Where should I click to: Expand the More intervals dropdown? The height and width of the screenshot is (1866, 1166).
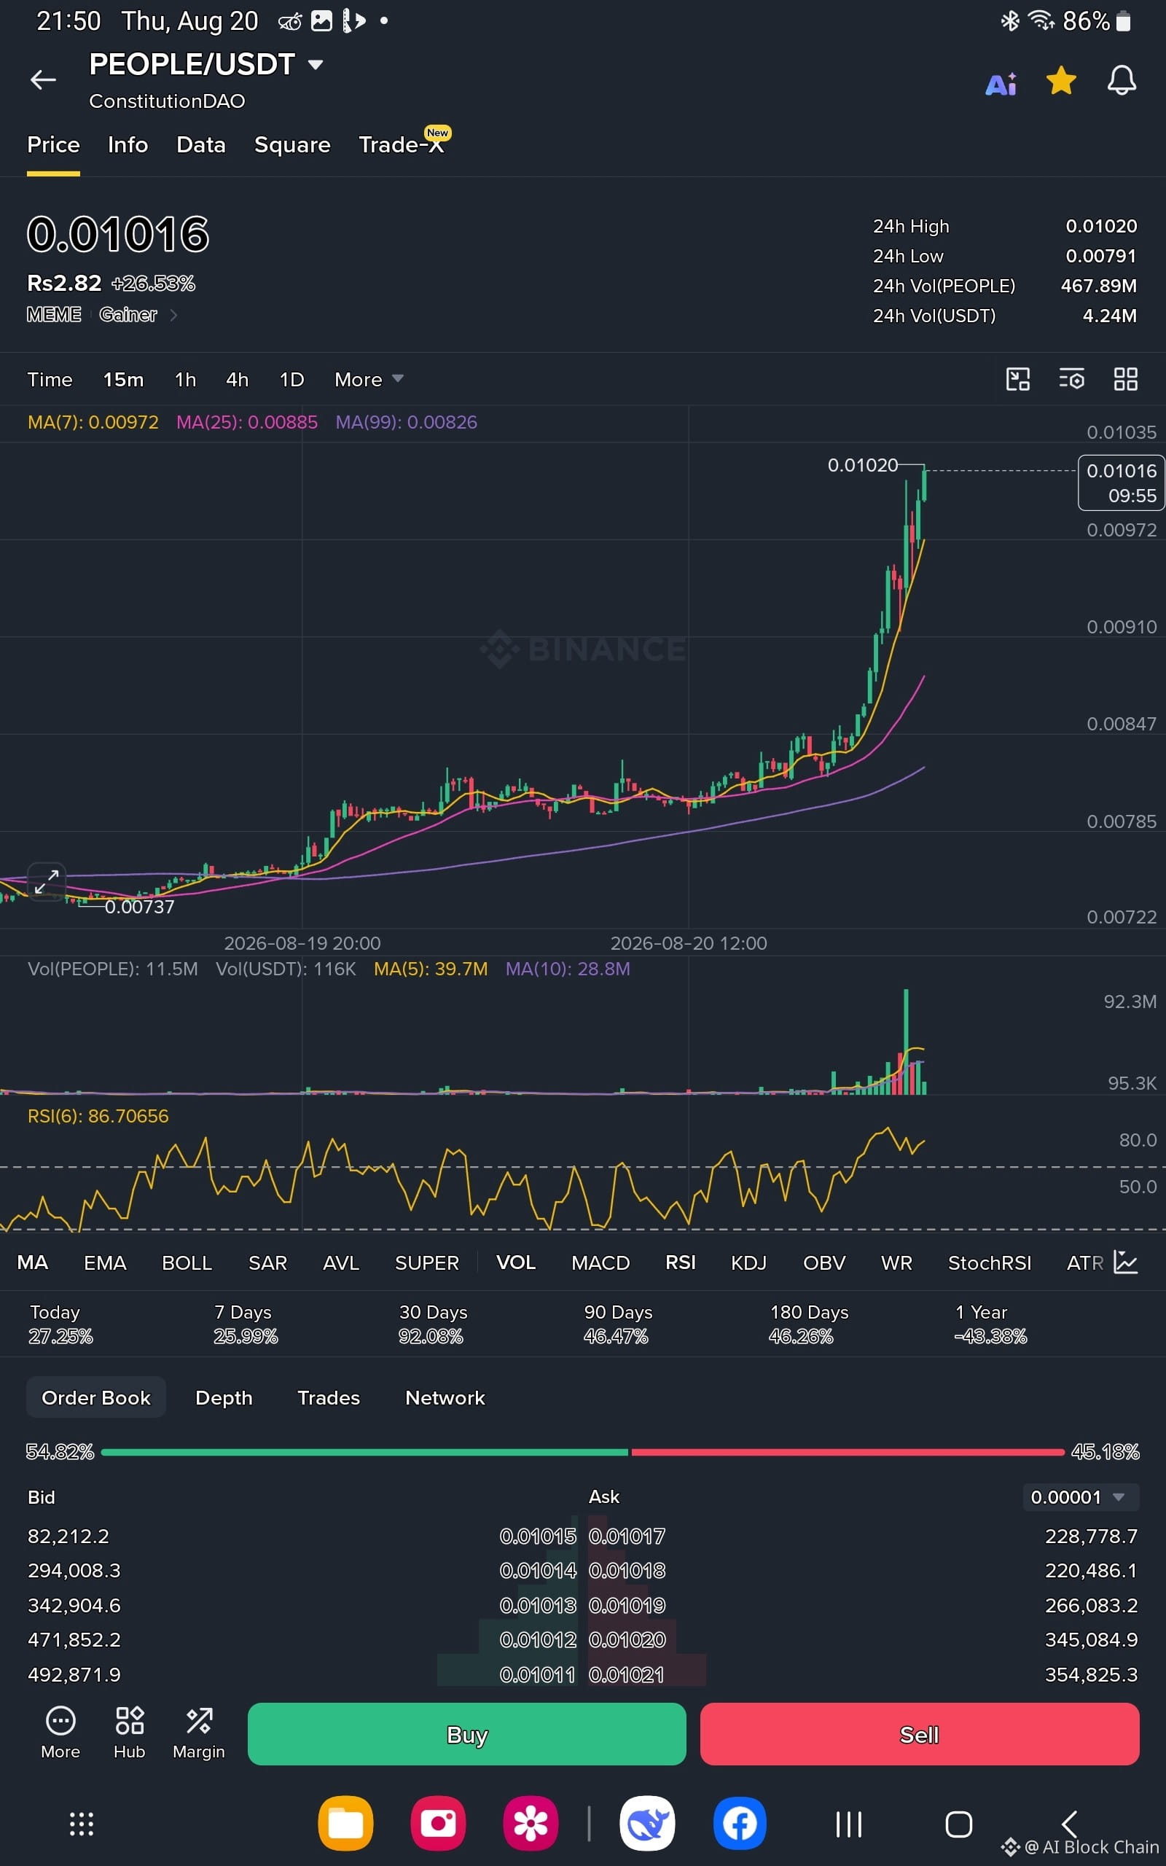[369, 379]
